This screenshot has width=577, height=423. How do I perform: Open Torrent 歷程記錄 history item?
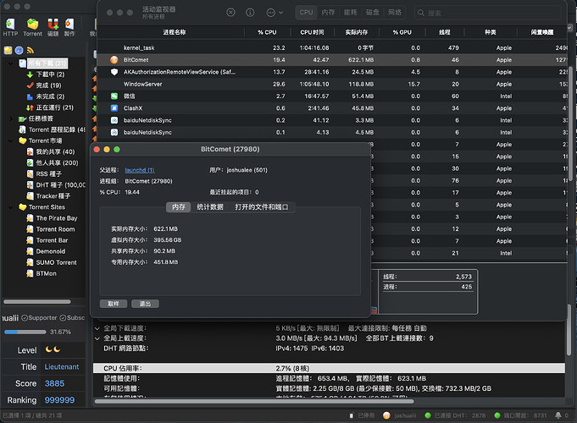[x=52, y=129]
